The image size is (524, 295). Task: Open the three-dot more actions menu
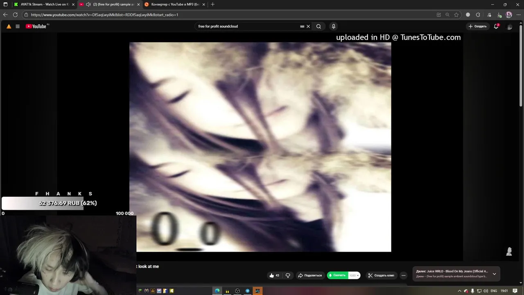click(x=403, y=275)
